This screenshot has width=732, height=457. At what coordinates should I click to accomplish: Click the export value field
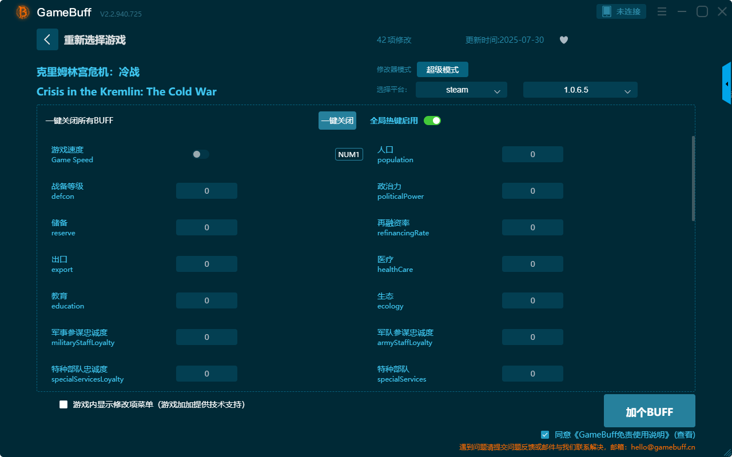tap(206, 264)
